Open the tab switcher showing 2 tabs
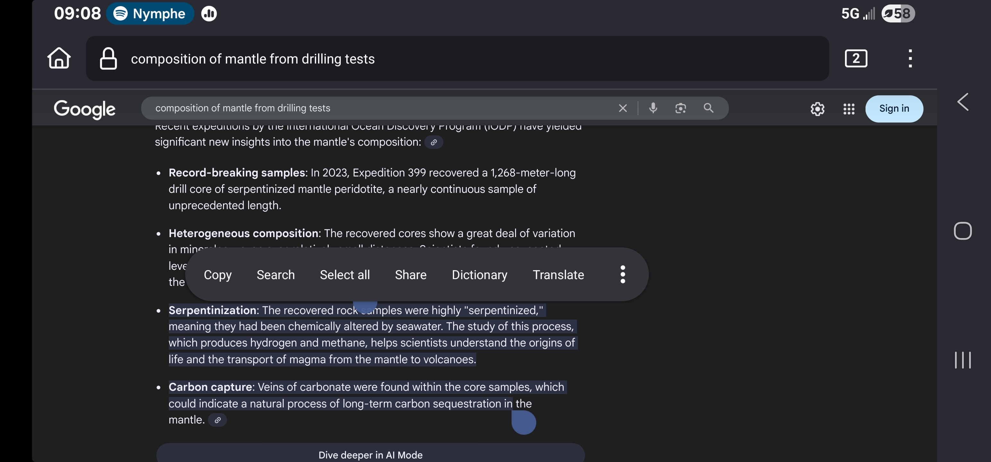 pos(856,58)
